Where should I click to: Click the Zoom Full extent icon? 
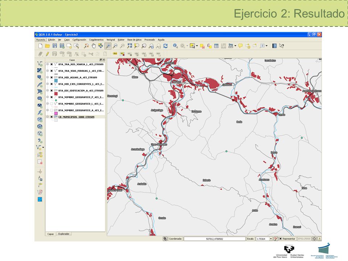[x=130, y=46]
